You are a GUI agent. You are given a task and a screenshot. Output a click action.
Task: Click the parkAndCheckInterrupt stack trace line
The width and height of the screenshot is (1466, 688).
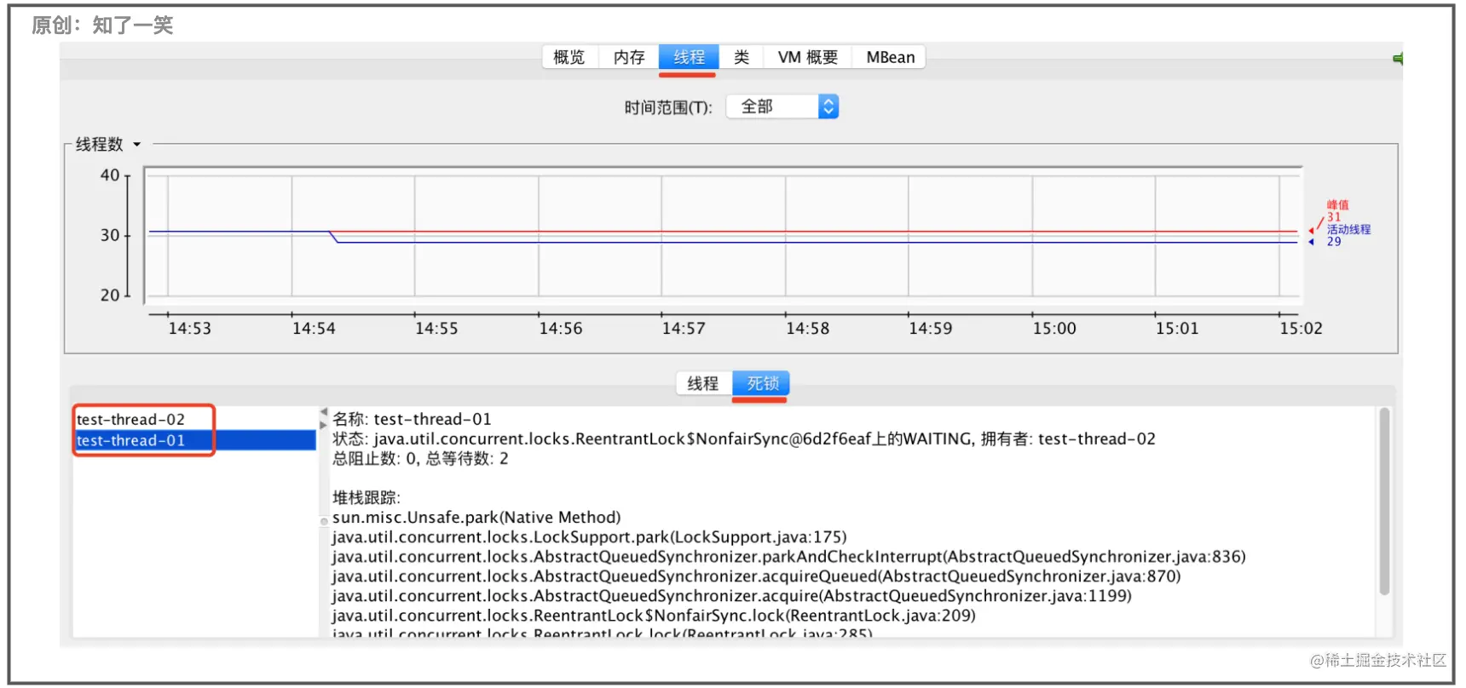(788, 556)
